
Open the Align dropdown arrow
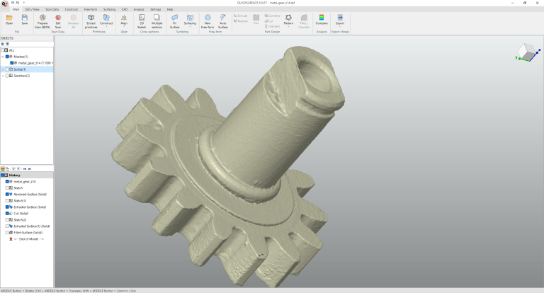tap(124, 27)
